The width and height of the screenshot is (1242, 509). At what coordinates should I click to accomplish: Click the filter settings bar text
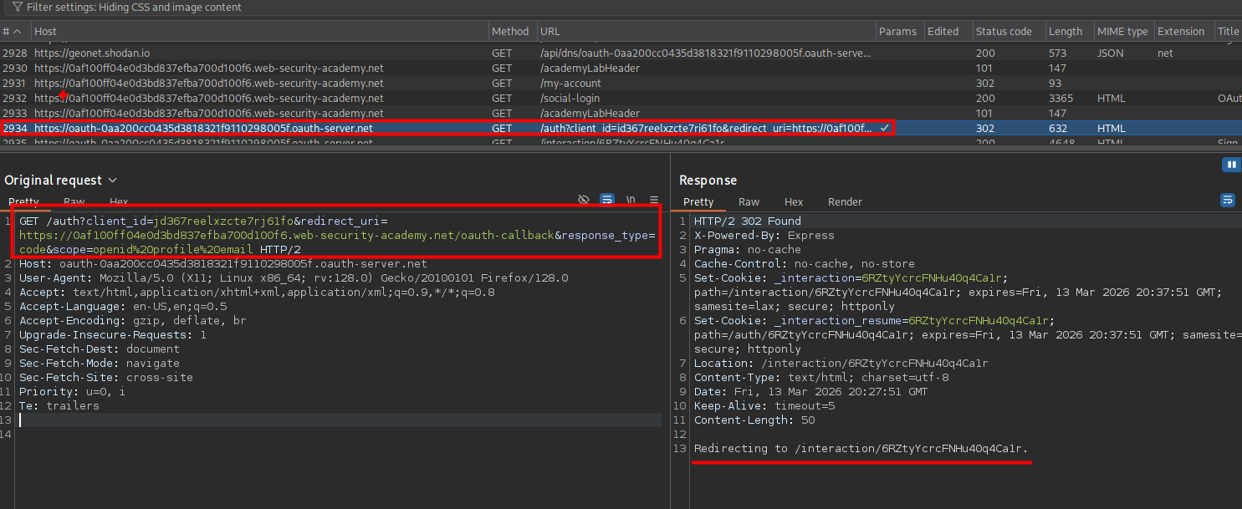coord(134,8)
